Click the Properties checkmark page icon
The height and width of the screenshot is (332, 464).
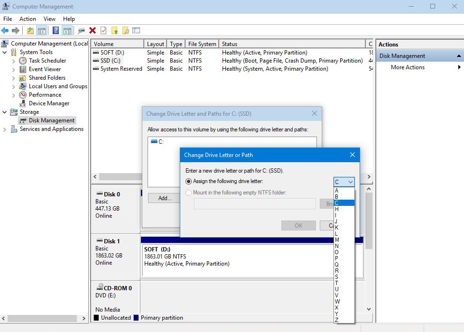pyautogui.click(x=103, y=31)
